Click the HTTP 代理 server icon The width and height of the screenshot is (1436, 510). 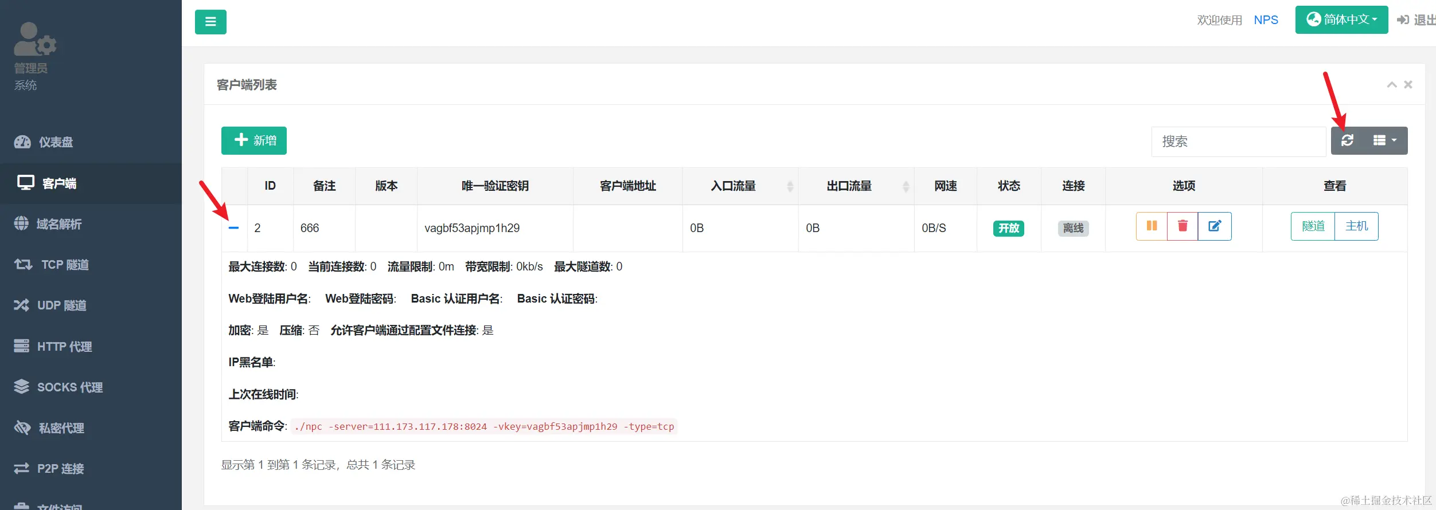point(22,346)
